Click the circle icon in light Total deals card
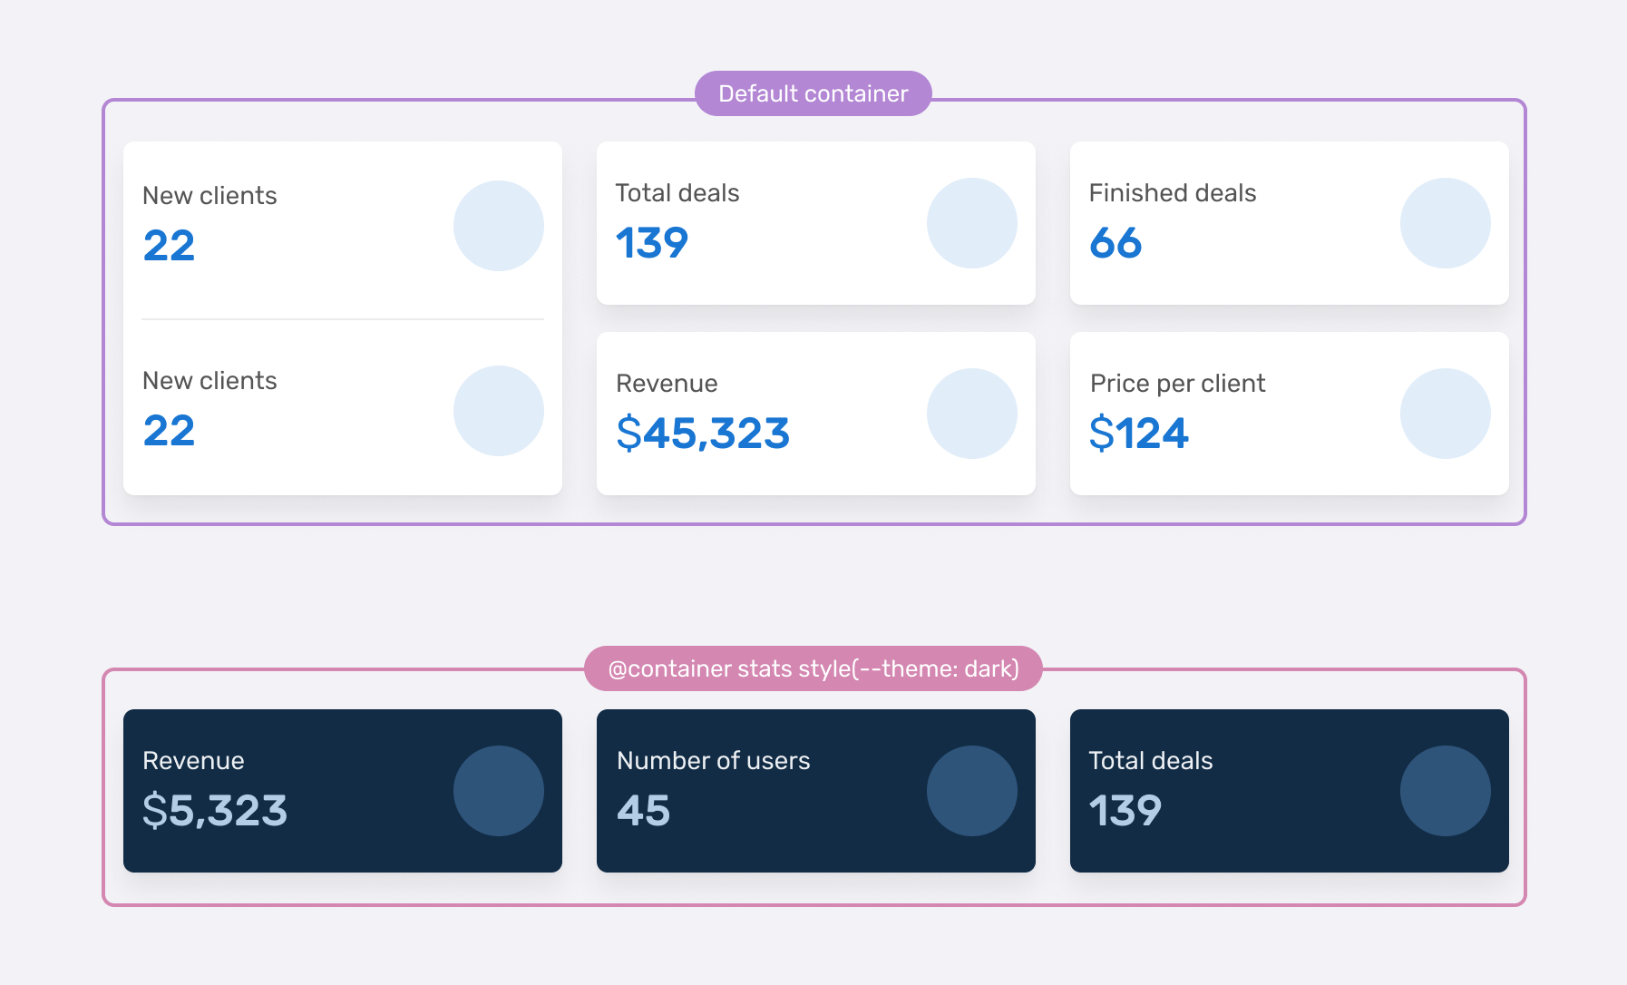 click(x=971, y=223)
